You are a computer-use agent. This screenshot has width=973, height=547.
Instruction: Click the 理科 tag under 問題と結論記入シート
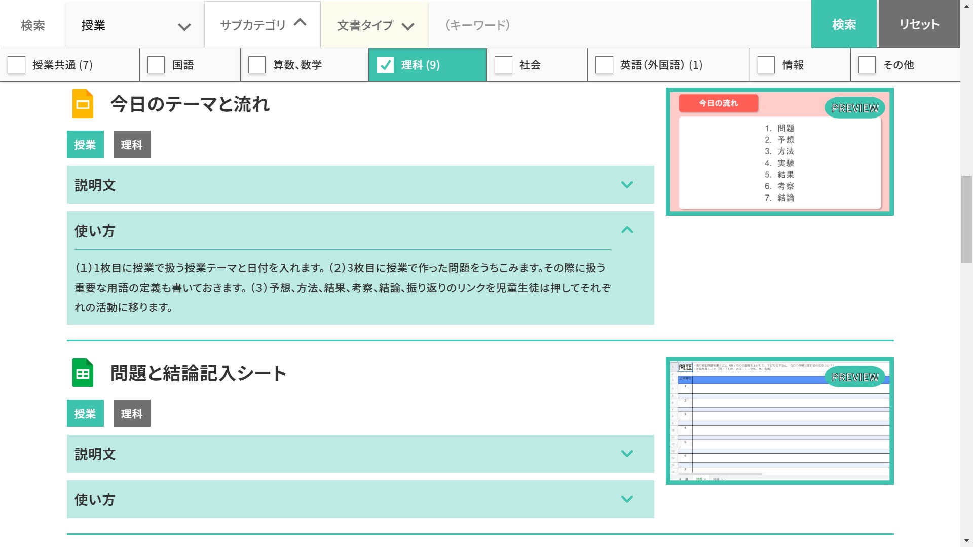coord(132,414)
